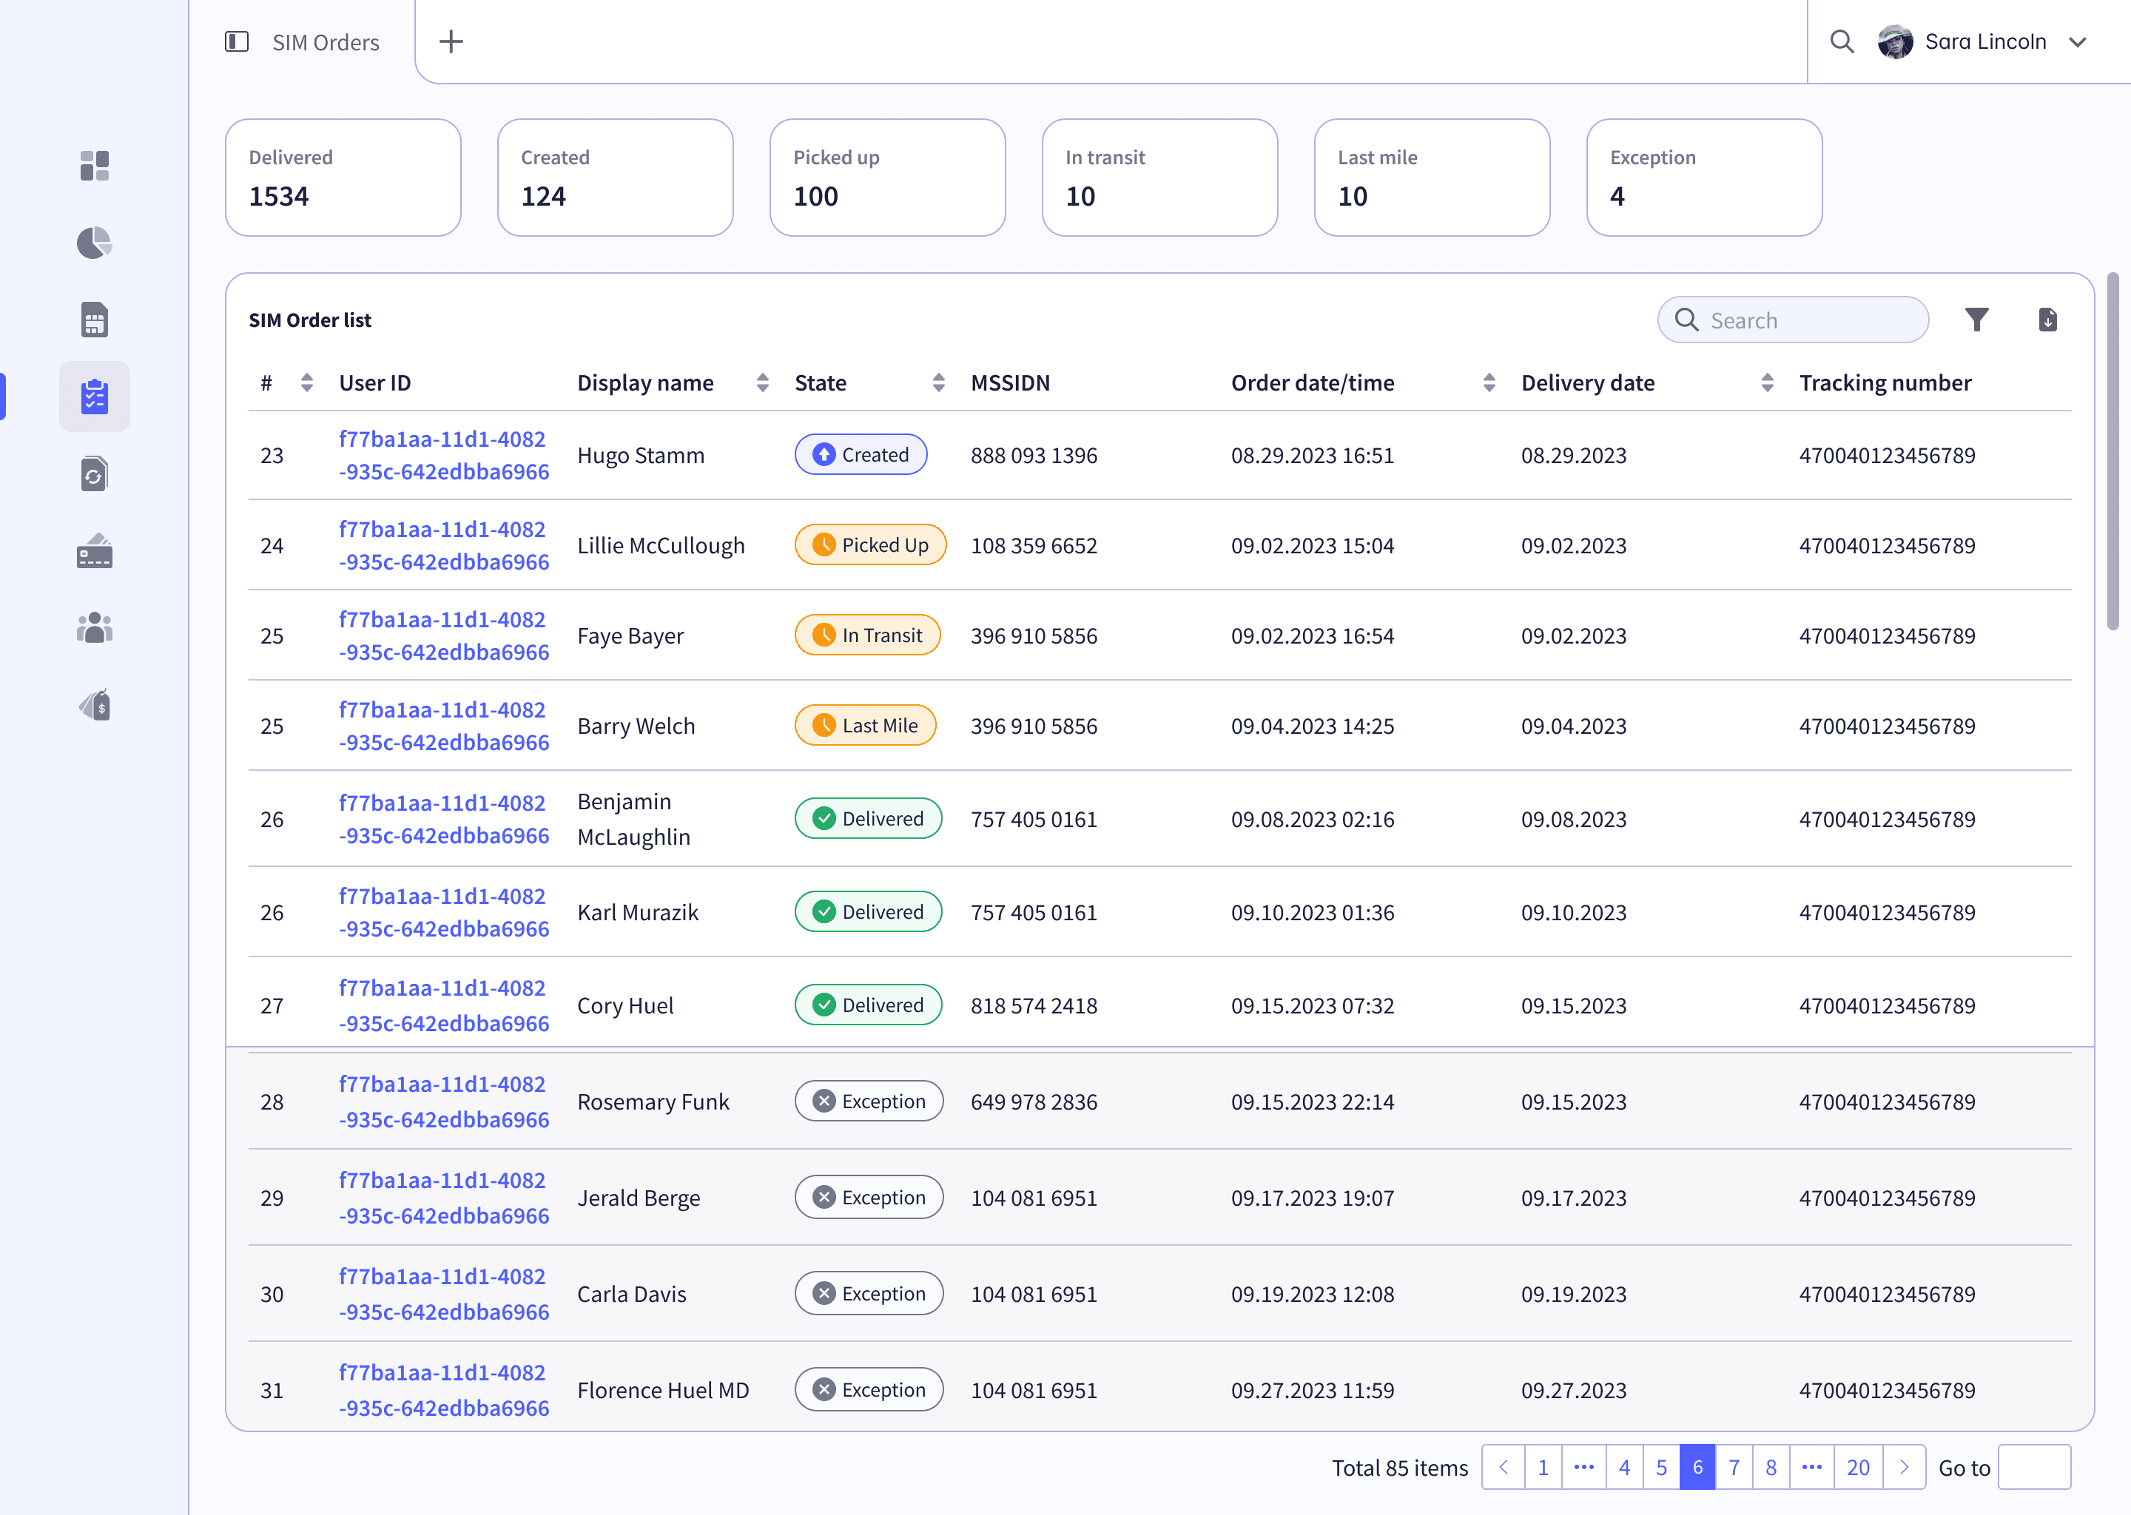Click the global search magnifier icon
The width and height of the screenshot is (2131, 1515).
1842,42
